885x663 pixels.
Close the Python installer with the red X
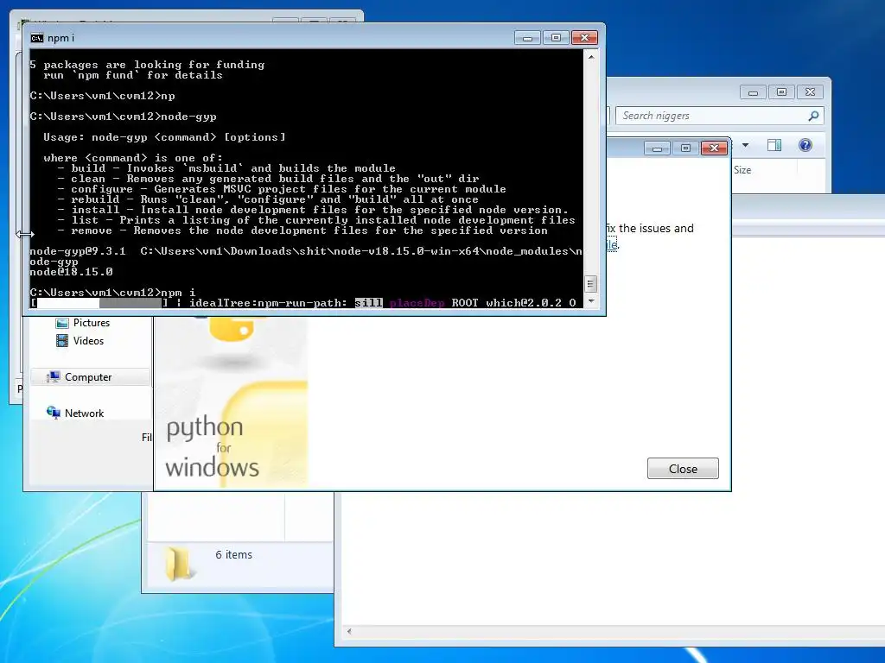714,148
